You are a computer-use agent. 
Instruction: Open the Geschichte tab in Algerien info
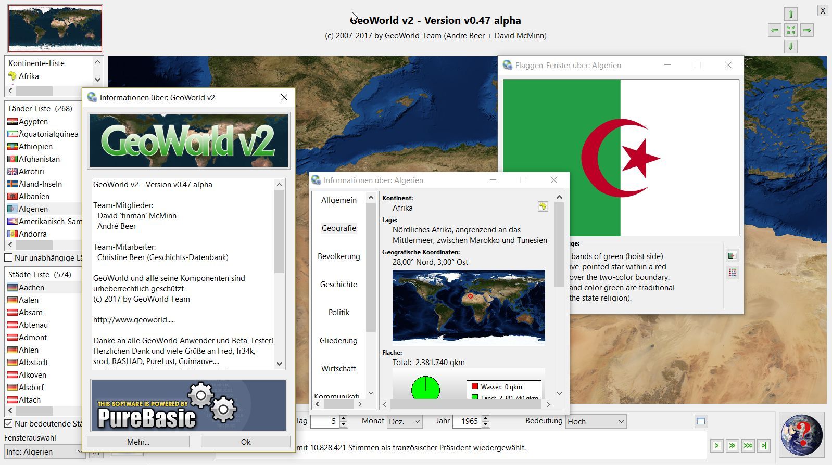(339, 285)
